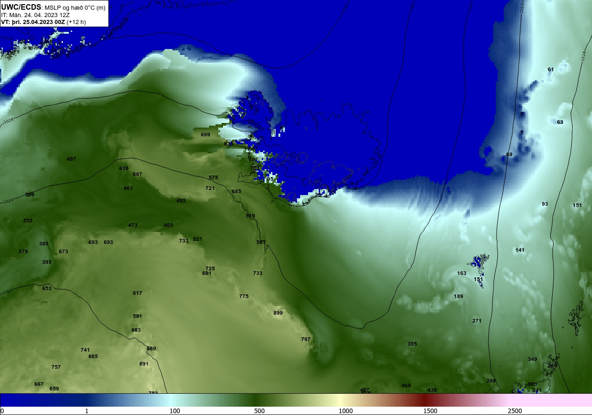Viewport: 592px width, 415px height.
Task: Click the 141 height value
Action: (520, 250)
